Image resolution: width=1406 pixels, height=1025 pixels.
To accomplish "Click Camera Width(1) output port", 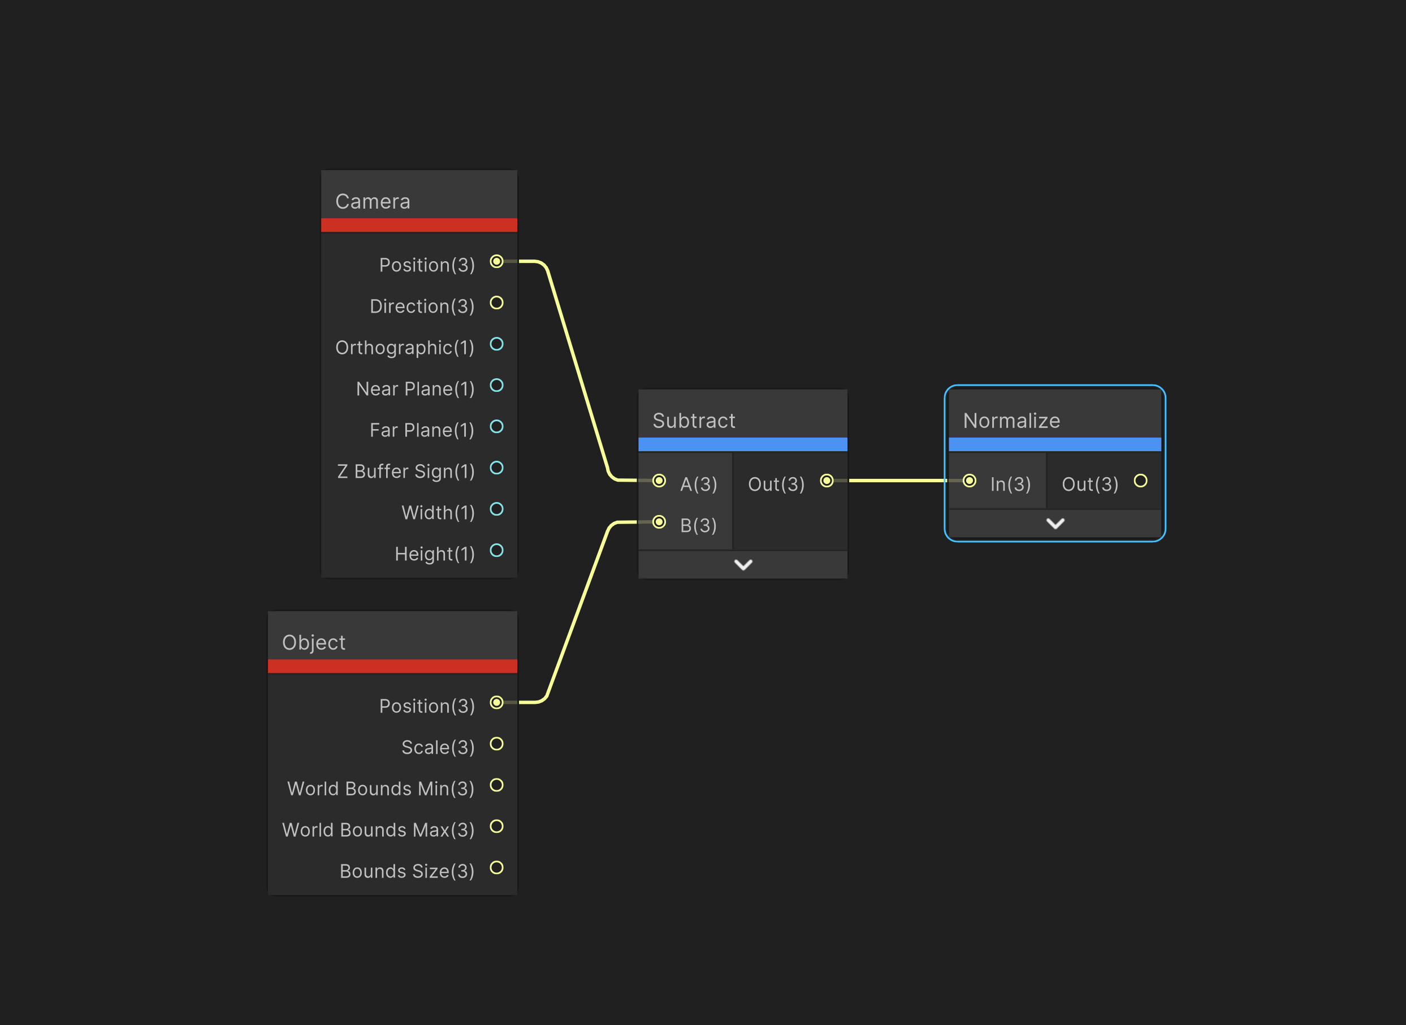I will click(x=496, y=509).
